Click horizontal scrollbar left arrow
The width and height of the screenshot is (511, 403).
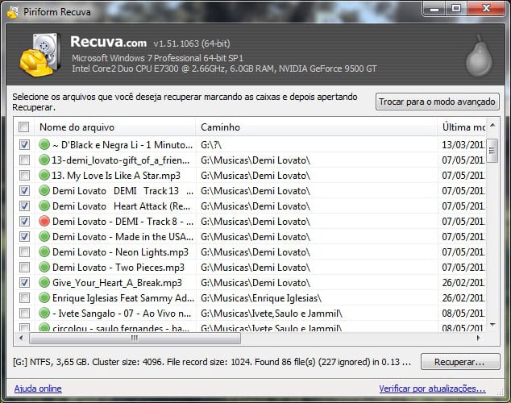coord(22,338)
